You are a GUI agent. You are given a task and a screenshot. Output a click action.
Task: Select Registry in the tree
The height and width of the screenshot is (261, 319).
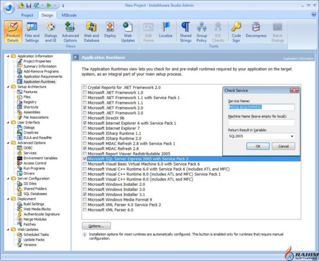click(30, 102)
